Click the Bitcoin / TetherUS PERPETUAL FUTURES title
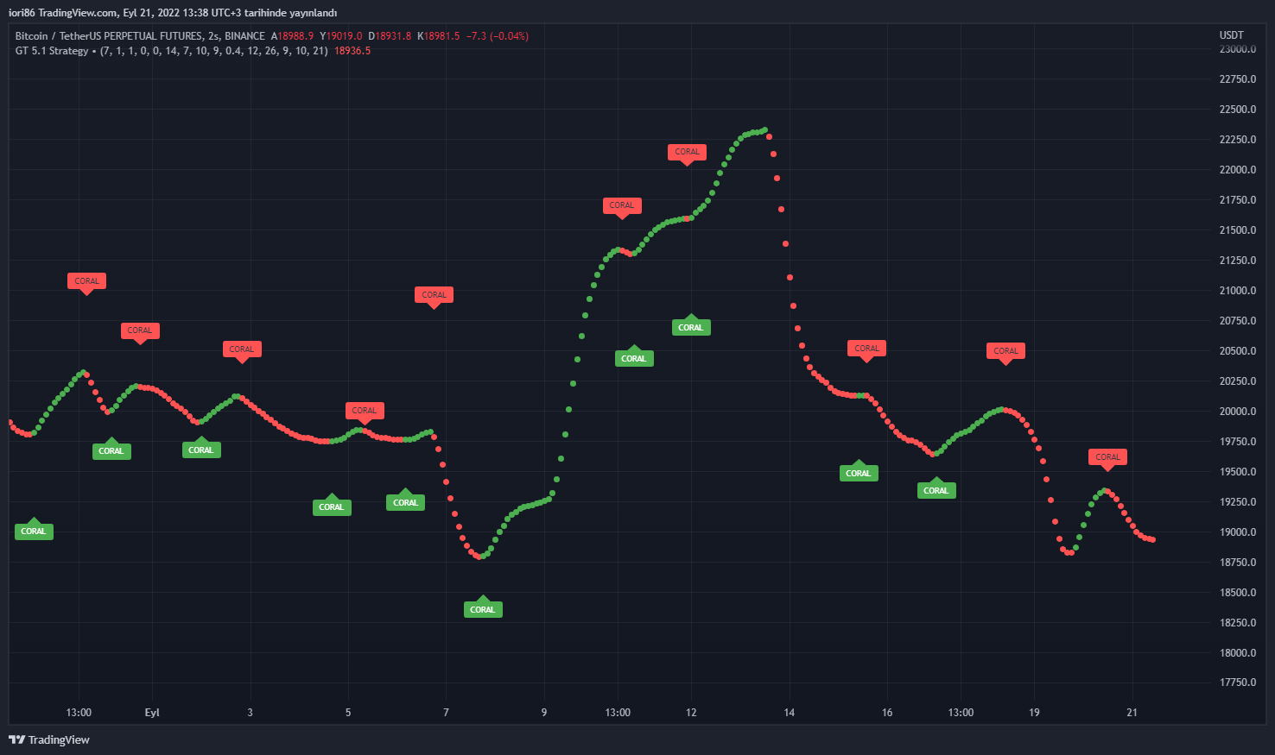 (109, 36)
